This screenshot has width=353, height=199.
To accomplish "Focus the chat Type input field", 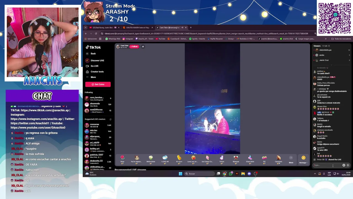I will [x=327, y=165].
